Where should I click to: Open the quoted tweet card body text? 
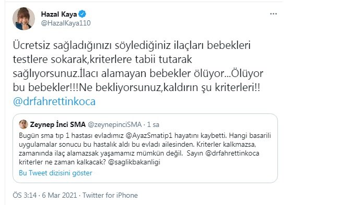tap(145, 149)
